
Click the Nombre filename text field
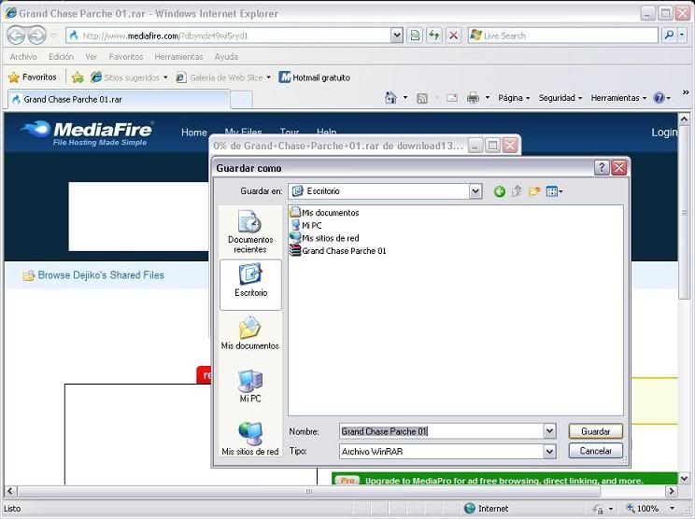coord(439,431)
